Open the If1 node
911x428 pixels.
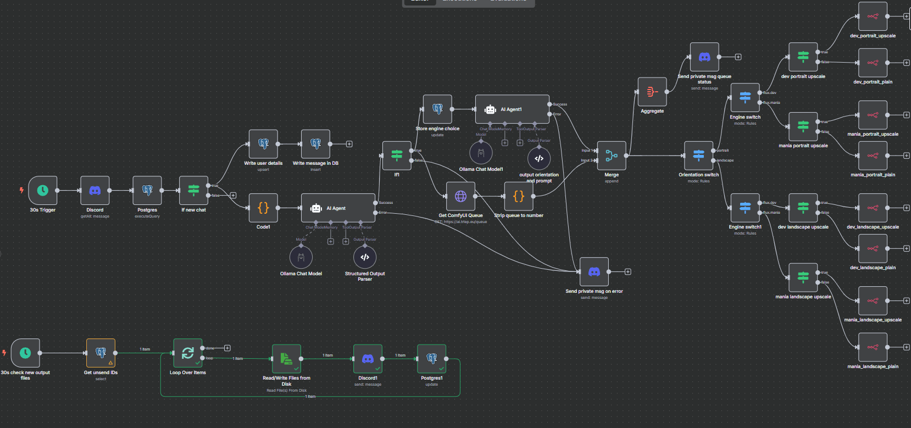click(x=397, y=155)
